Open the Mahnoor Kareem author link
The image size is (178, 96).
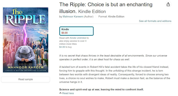point(73,17)
